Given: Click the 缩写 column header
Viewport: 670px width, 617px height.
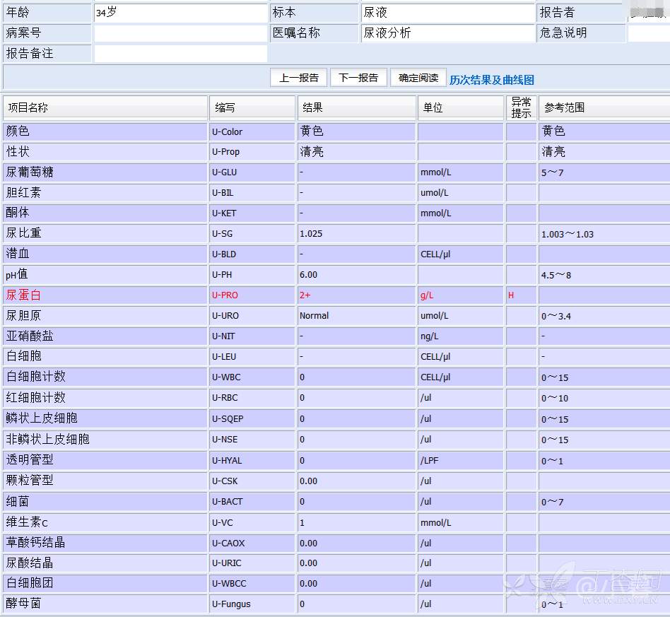Looking at the screenshot, I should click(252, 107).
